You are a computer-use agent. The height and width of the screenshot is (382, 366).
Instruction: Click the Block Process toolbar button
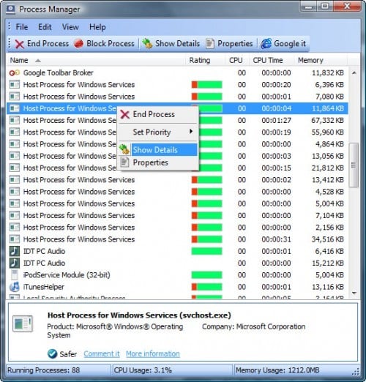(x=104, y=44)
